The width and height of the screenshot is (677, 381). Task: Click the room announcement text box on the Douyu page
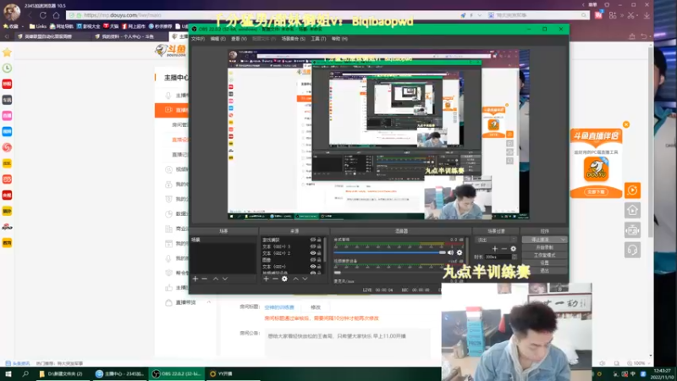click(348, 343)
